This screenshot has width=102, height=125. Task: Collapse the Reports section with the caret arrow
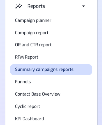[84, 6]
